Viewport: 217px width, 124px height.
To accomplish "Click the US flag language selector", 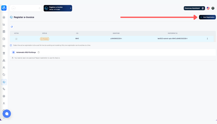I will click(208, 8).
